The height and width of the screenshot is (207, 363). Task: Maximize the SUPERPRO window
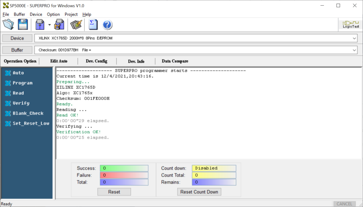coord(338,6)
